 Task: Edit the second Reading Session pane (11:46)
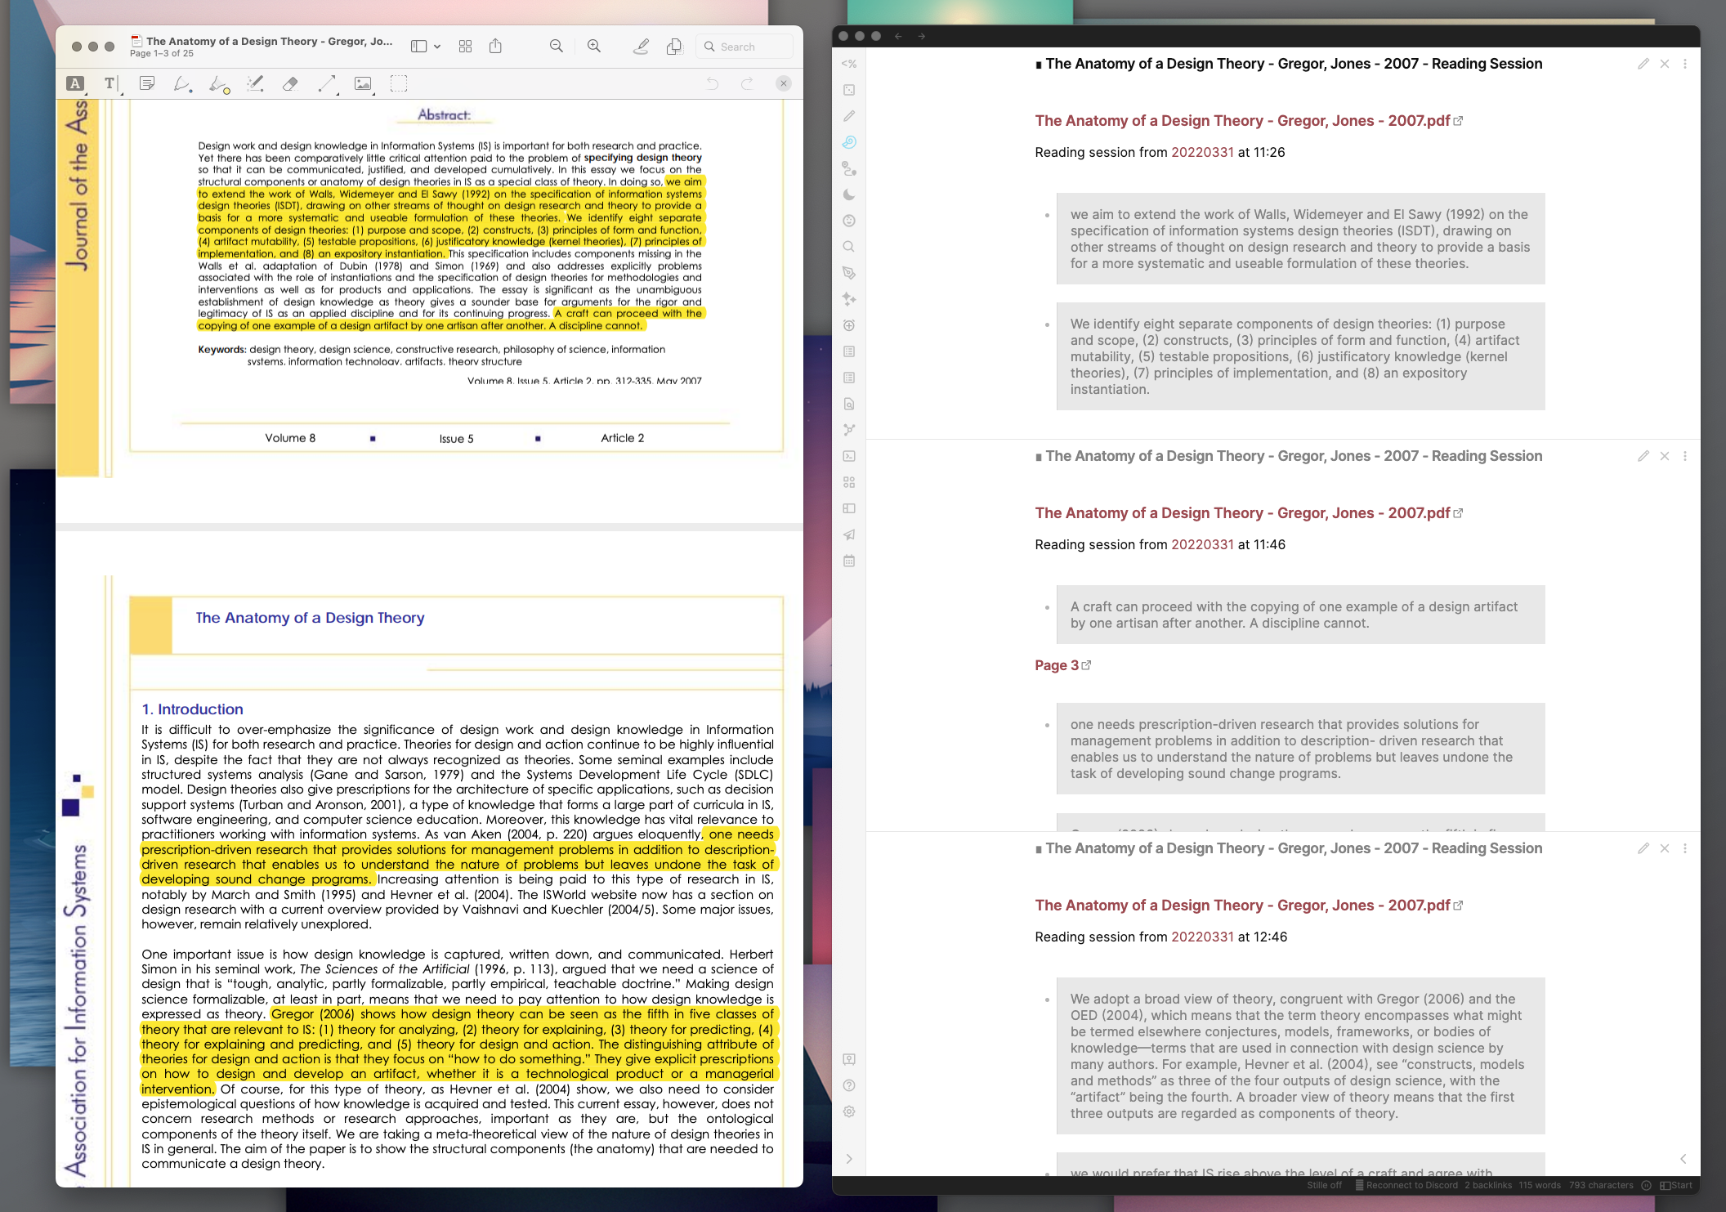(x=1643, y=456)
